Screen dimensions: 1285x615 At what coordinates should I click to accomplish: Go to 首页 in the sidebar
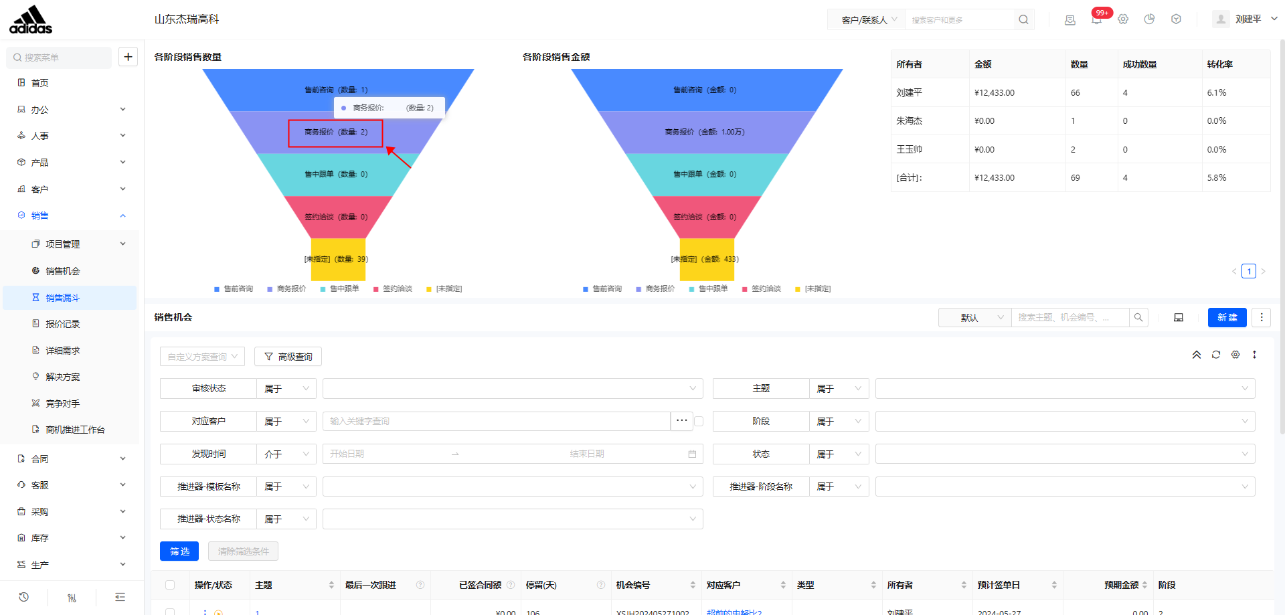click(39, 83)
